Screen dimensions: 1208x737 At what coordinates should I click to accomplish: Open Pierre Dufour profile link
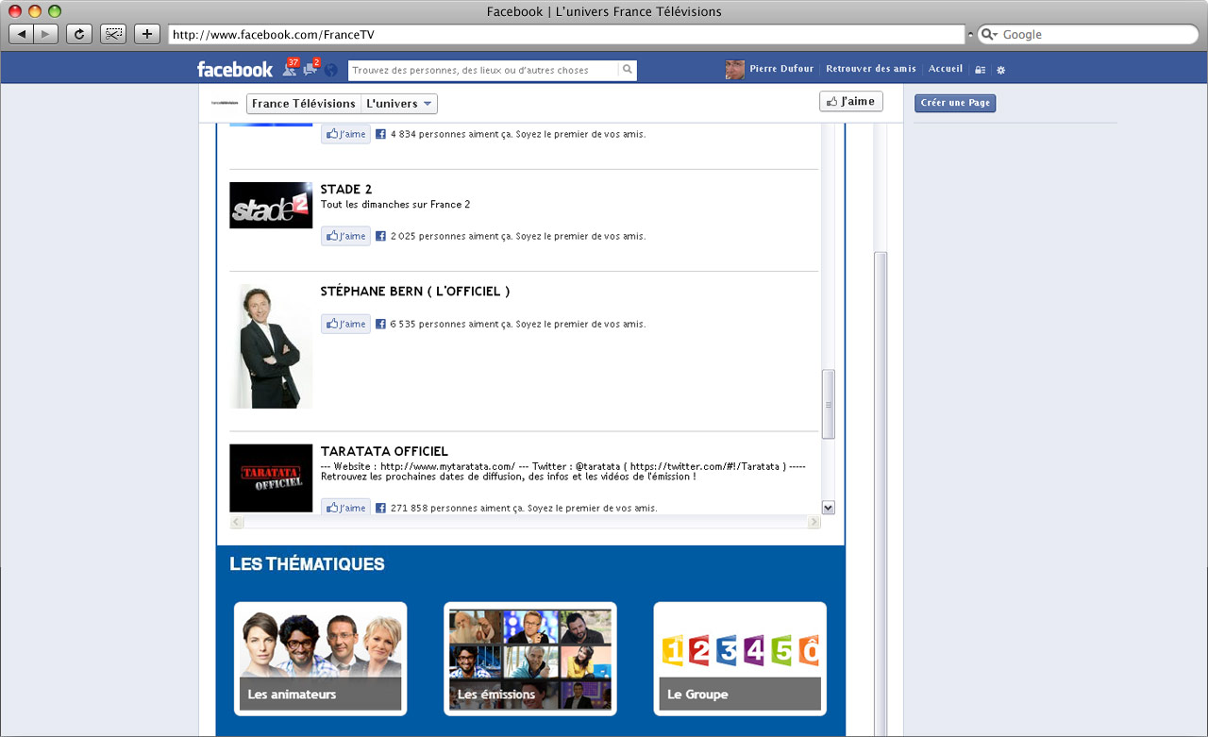[783, 69]
